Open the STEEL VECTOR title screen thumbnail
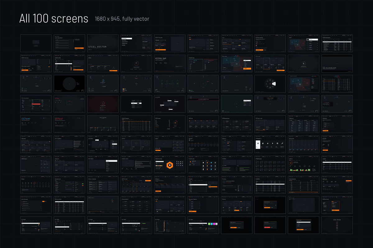The height and width of the screenshot is (248, 373). click(103, 43)
